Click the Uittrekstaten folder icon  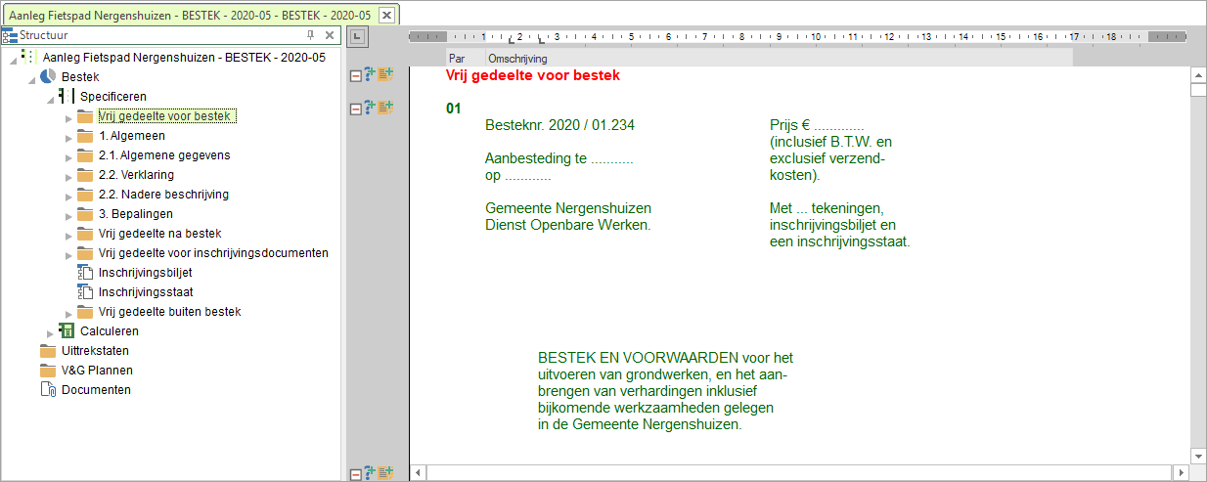[x=48, y=351]
